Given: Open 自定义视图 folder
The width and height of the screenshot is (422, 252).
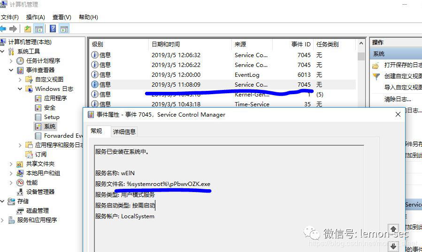Looking at the screenshot, I should [49, 80].
